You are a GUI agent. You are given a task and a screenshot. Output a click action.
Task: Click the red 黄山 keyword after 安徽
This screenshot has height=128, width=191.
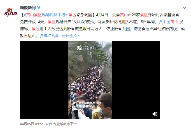point(124,15)
